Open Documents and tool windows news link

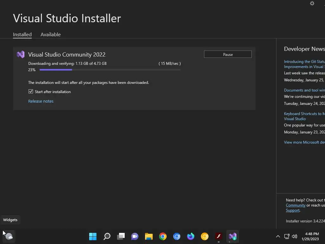pyautogui.click(x=304, y=90)
